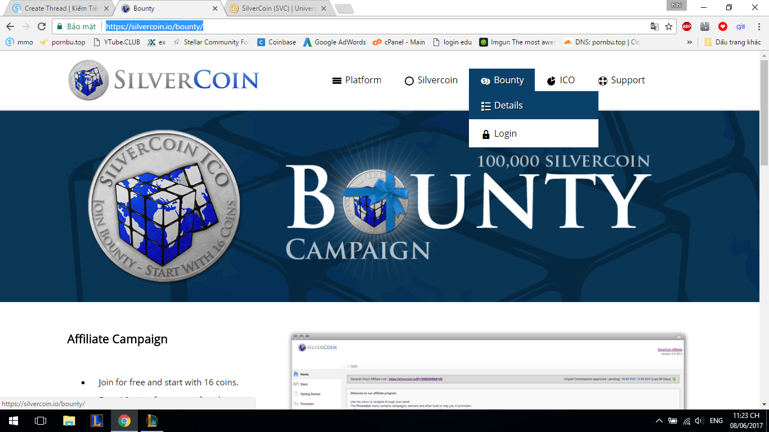Image resolution: width=769 pixels, height=432 pixels.
Task: Click the red heart extension icon
Action: coord(723,26)
